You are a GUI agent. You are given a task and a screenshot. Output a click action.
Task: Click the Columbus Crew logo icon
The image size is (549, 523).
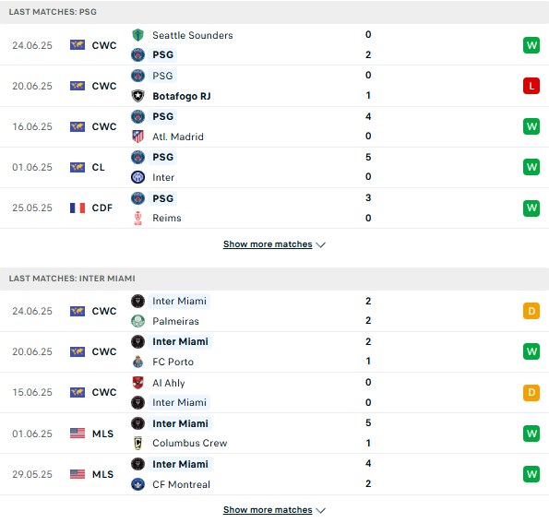[138, 443]
